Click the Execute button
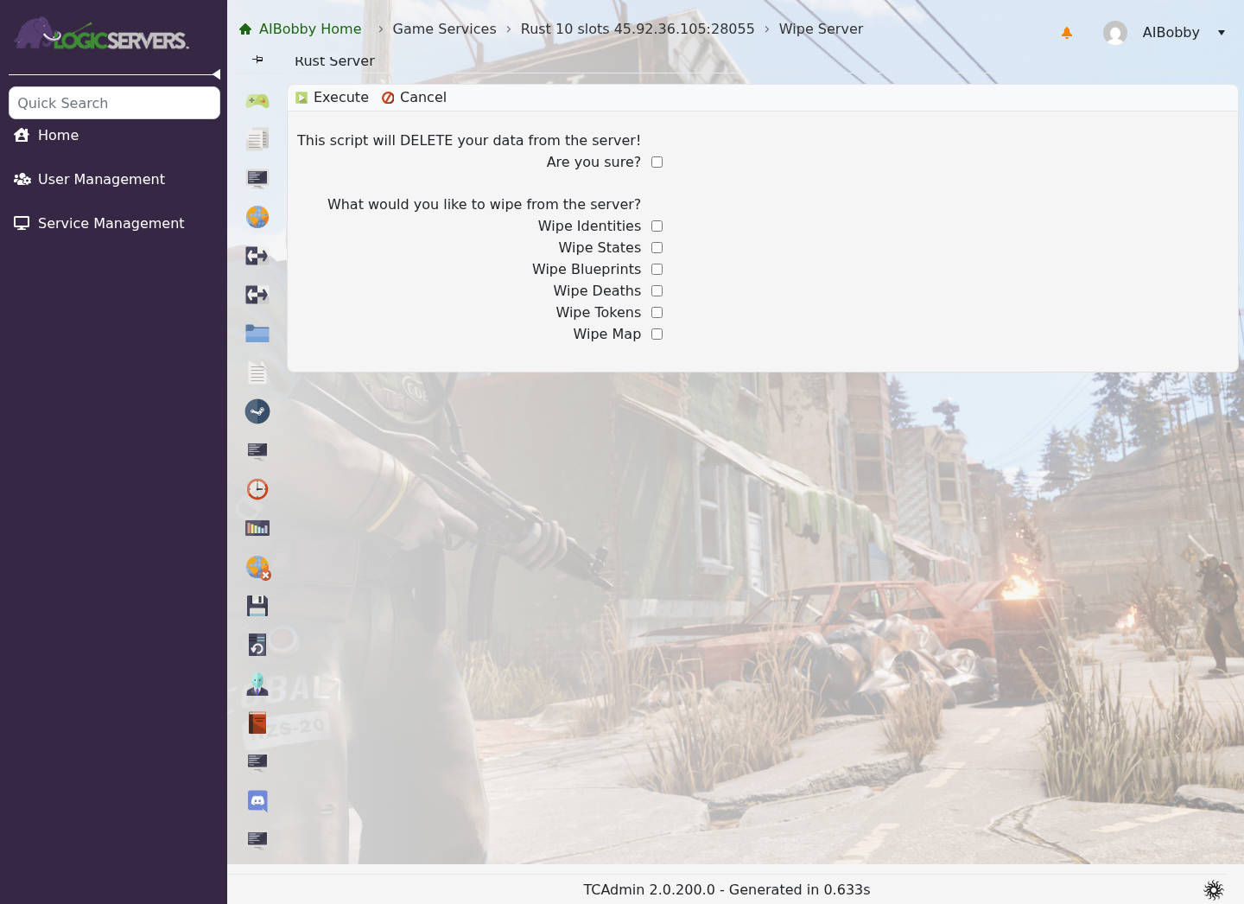Image resolution: width=1244 pixels, height=904 pixels. point(333,98)
